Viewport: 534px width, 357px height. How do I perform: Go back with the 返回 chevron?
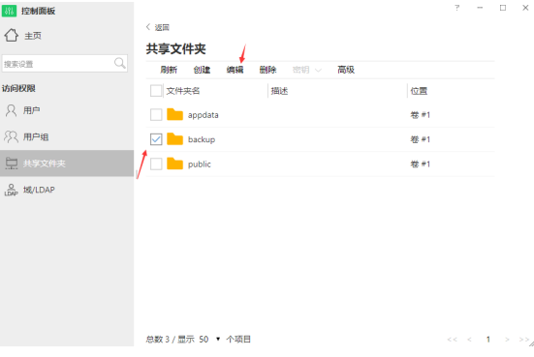(x=148, y=27)
